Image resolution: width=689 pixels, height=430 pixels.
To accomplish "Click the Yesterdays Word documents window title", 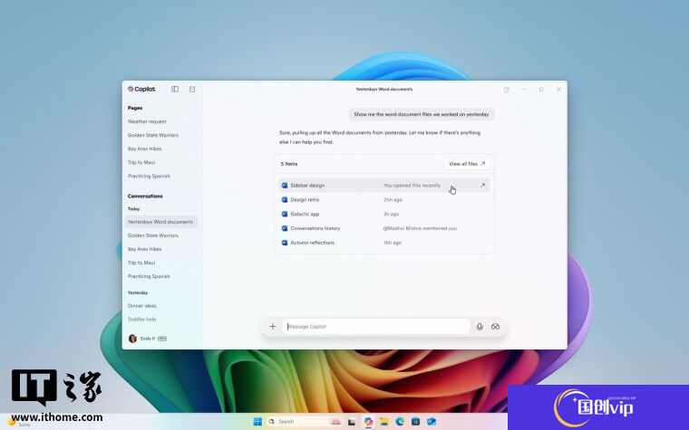I will [x=384, y=89].
